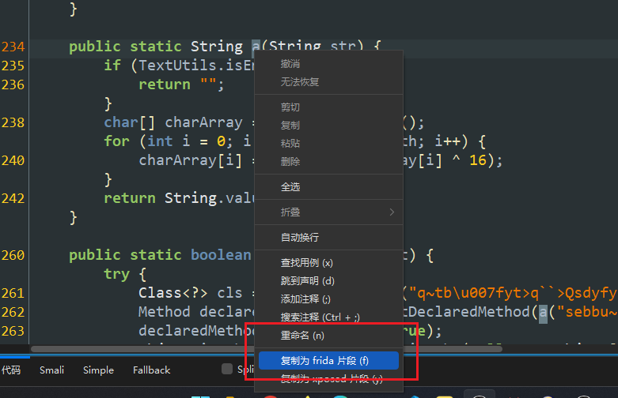Choose 无法恢复 in the context menu
Image resolution: width=618 pixels, height=398 pixels.
(300, 82)
